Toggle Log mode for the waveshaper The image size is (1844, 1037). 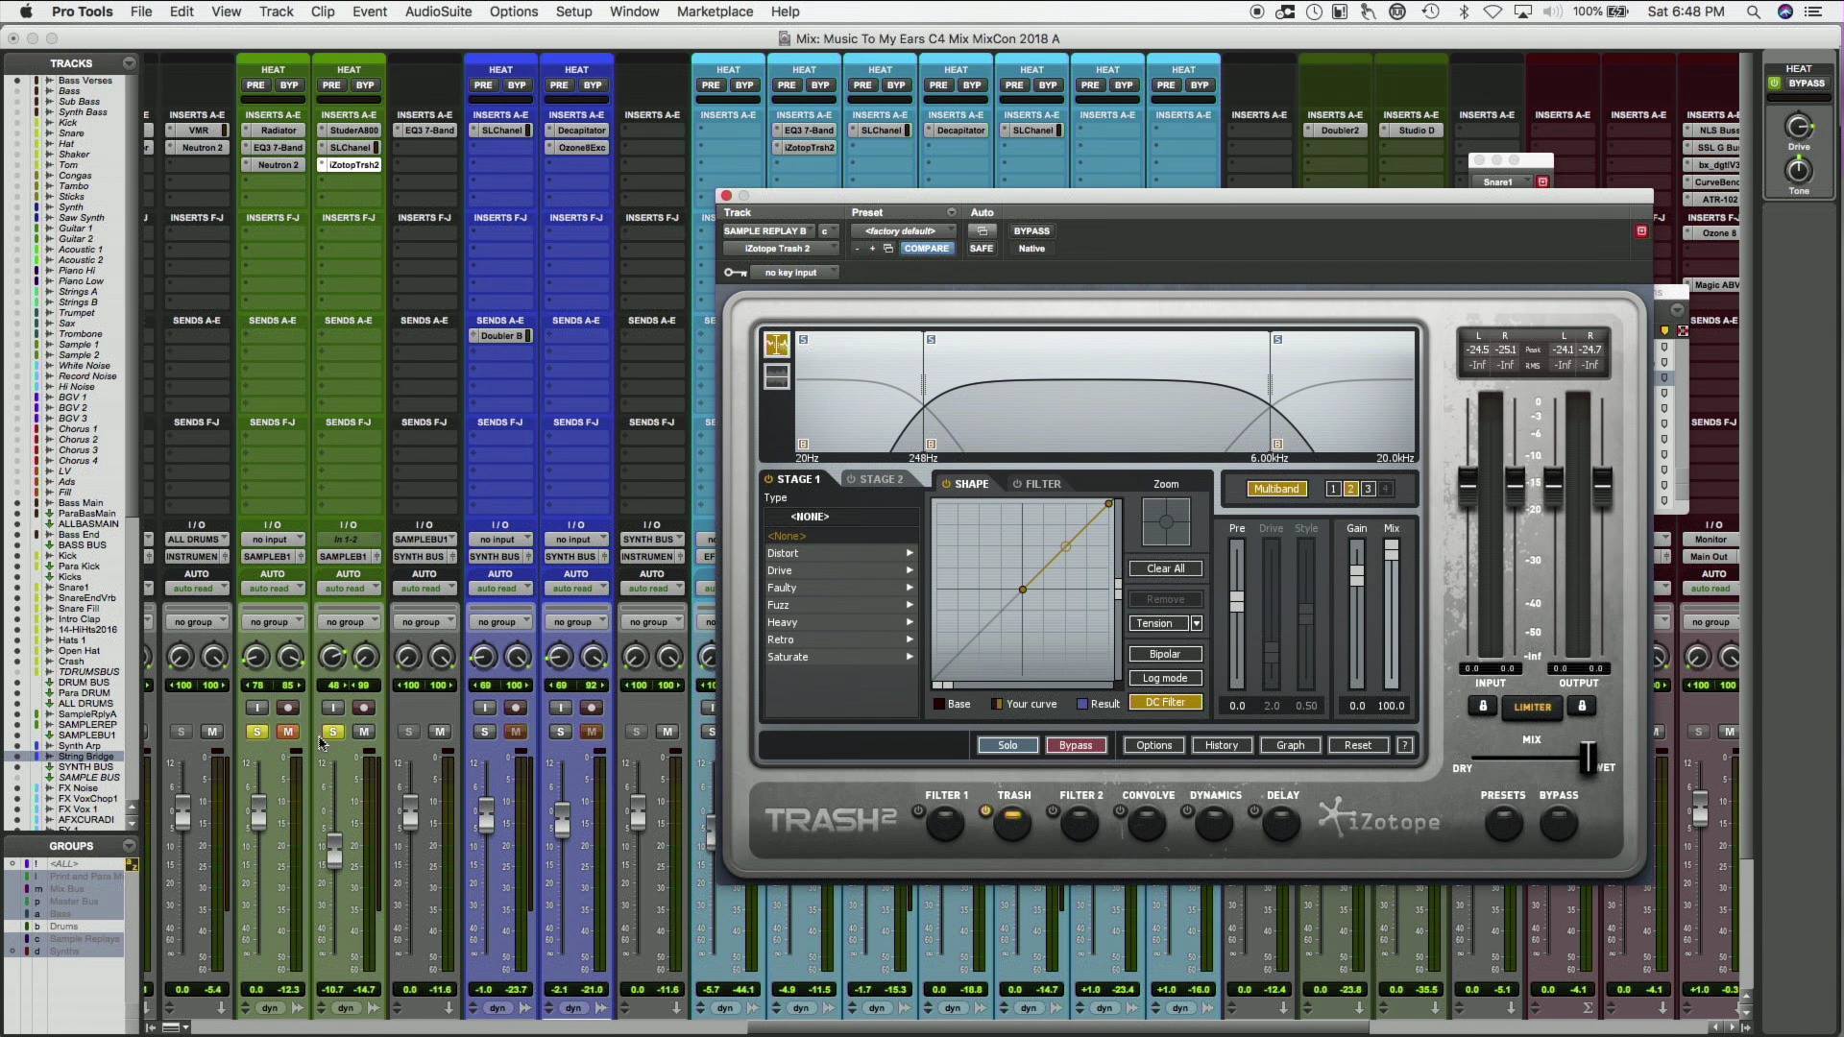(x=1165, y=678)
